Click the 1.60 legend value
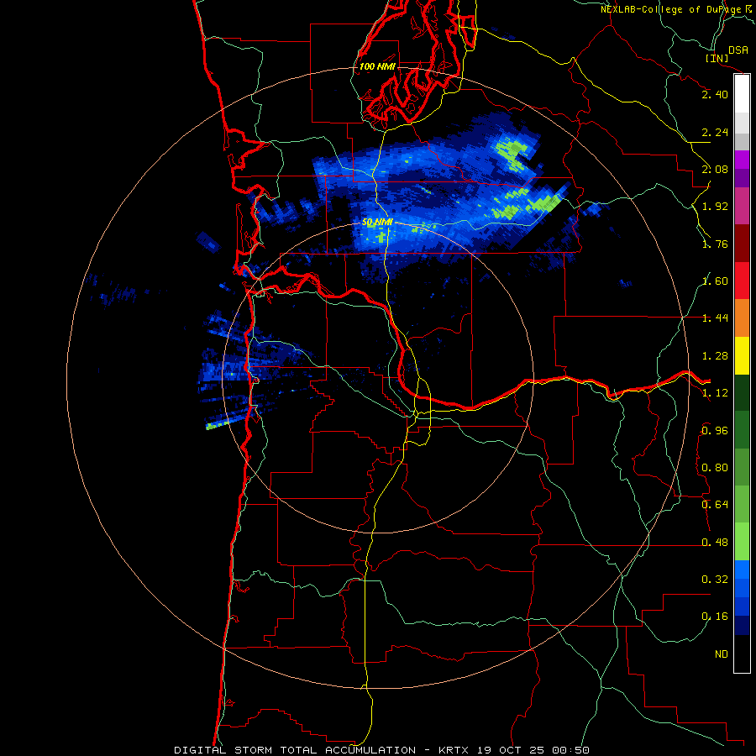Viewport: 756px width, 756px height. tap(715, 281)
